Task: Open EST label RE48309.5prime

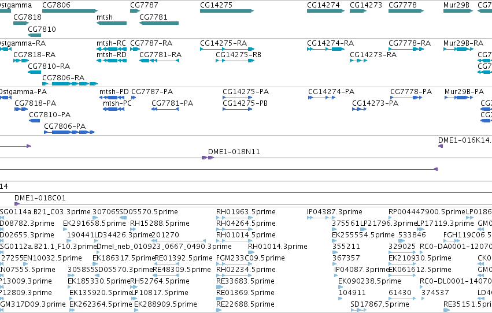Action: click(182, 270)
